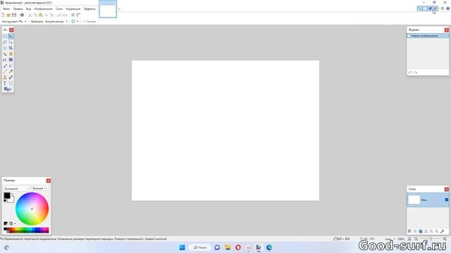The width and height of the screenshot is (451, 253).
Task: Uncheck the Фон layer visibility checkbox
Action: (x=446, y=200)
